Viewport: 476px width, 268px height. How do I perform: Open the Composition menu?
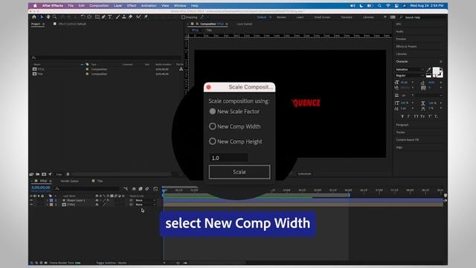(x=99, y=6)
